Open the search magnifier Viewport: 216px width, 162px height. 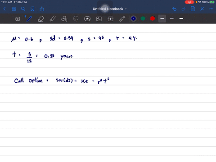(x=23, y=9)
